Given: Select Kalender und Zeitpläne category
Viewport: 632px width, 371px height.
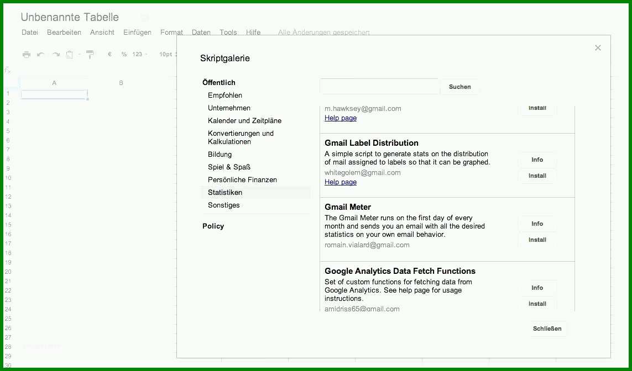Looking at the screenshot, I should pyautogui.click(x=244, y=121).
